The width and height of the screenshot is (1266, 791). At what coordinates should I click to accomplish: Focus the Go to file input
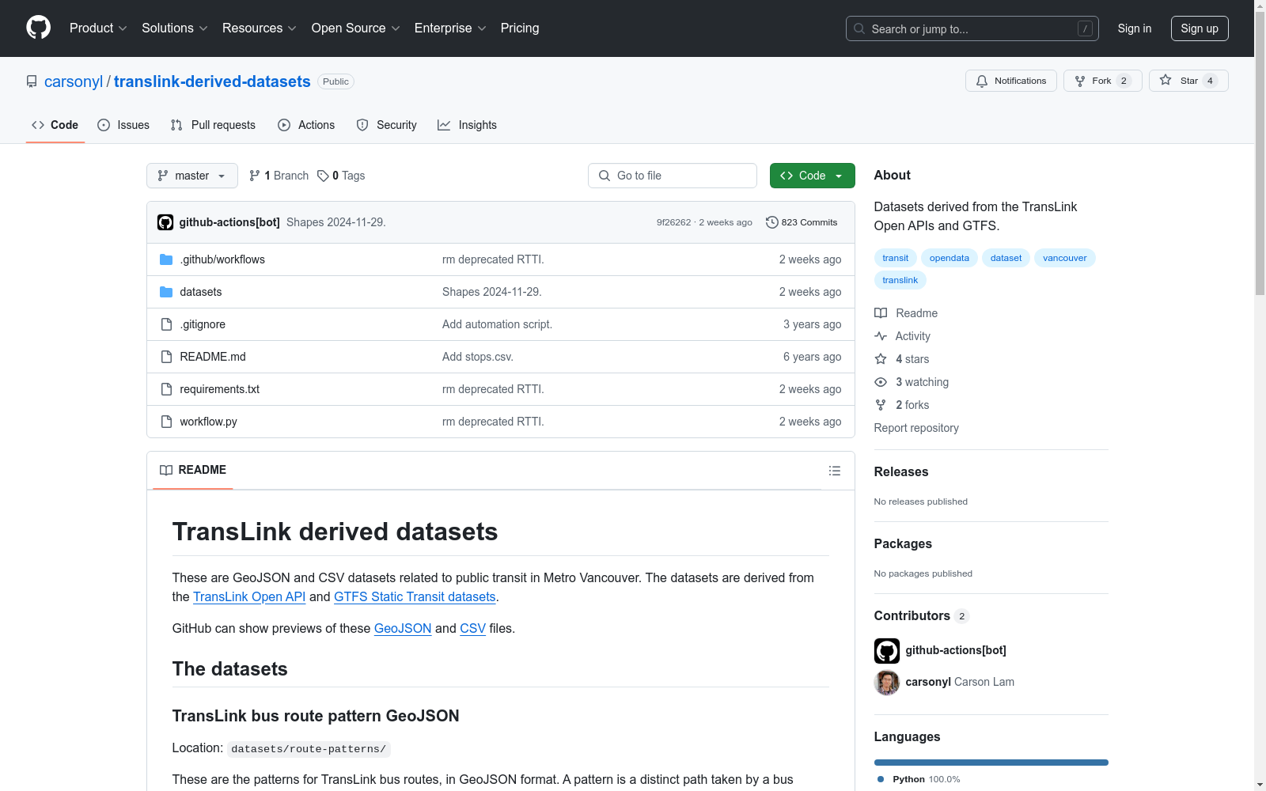click(x=673, y=176)
